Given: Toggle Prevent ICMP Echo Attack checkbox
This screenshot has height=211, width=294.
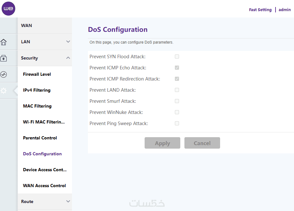Looking at the screenshot, I should pyautogui.click(x=177, y=68).
